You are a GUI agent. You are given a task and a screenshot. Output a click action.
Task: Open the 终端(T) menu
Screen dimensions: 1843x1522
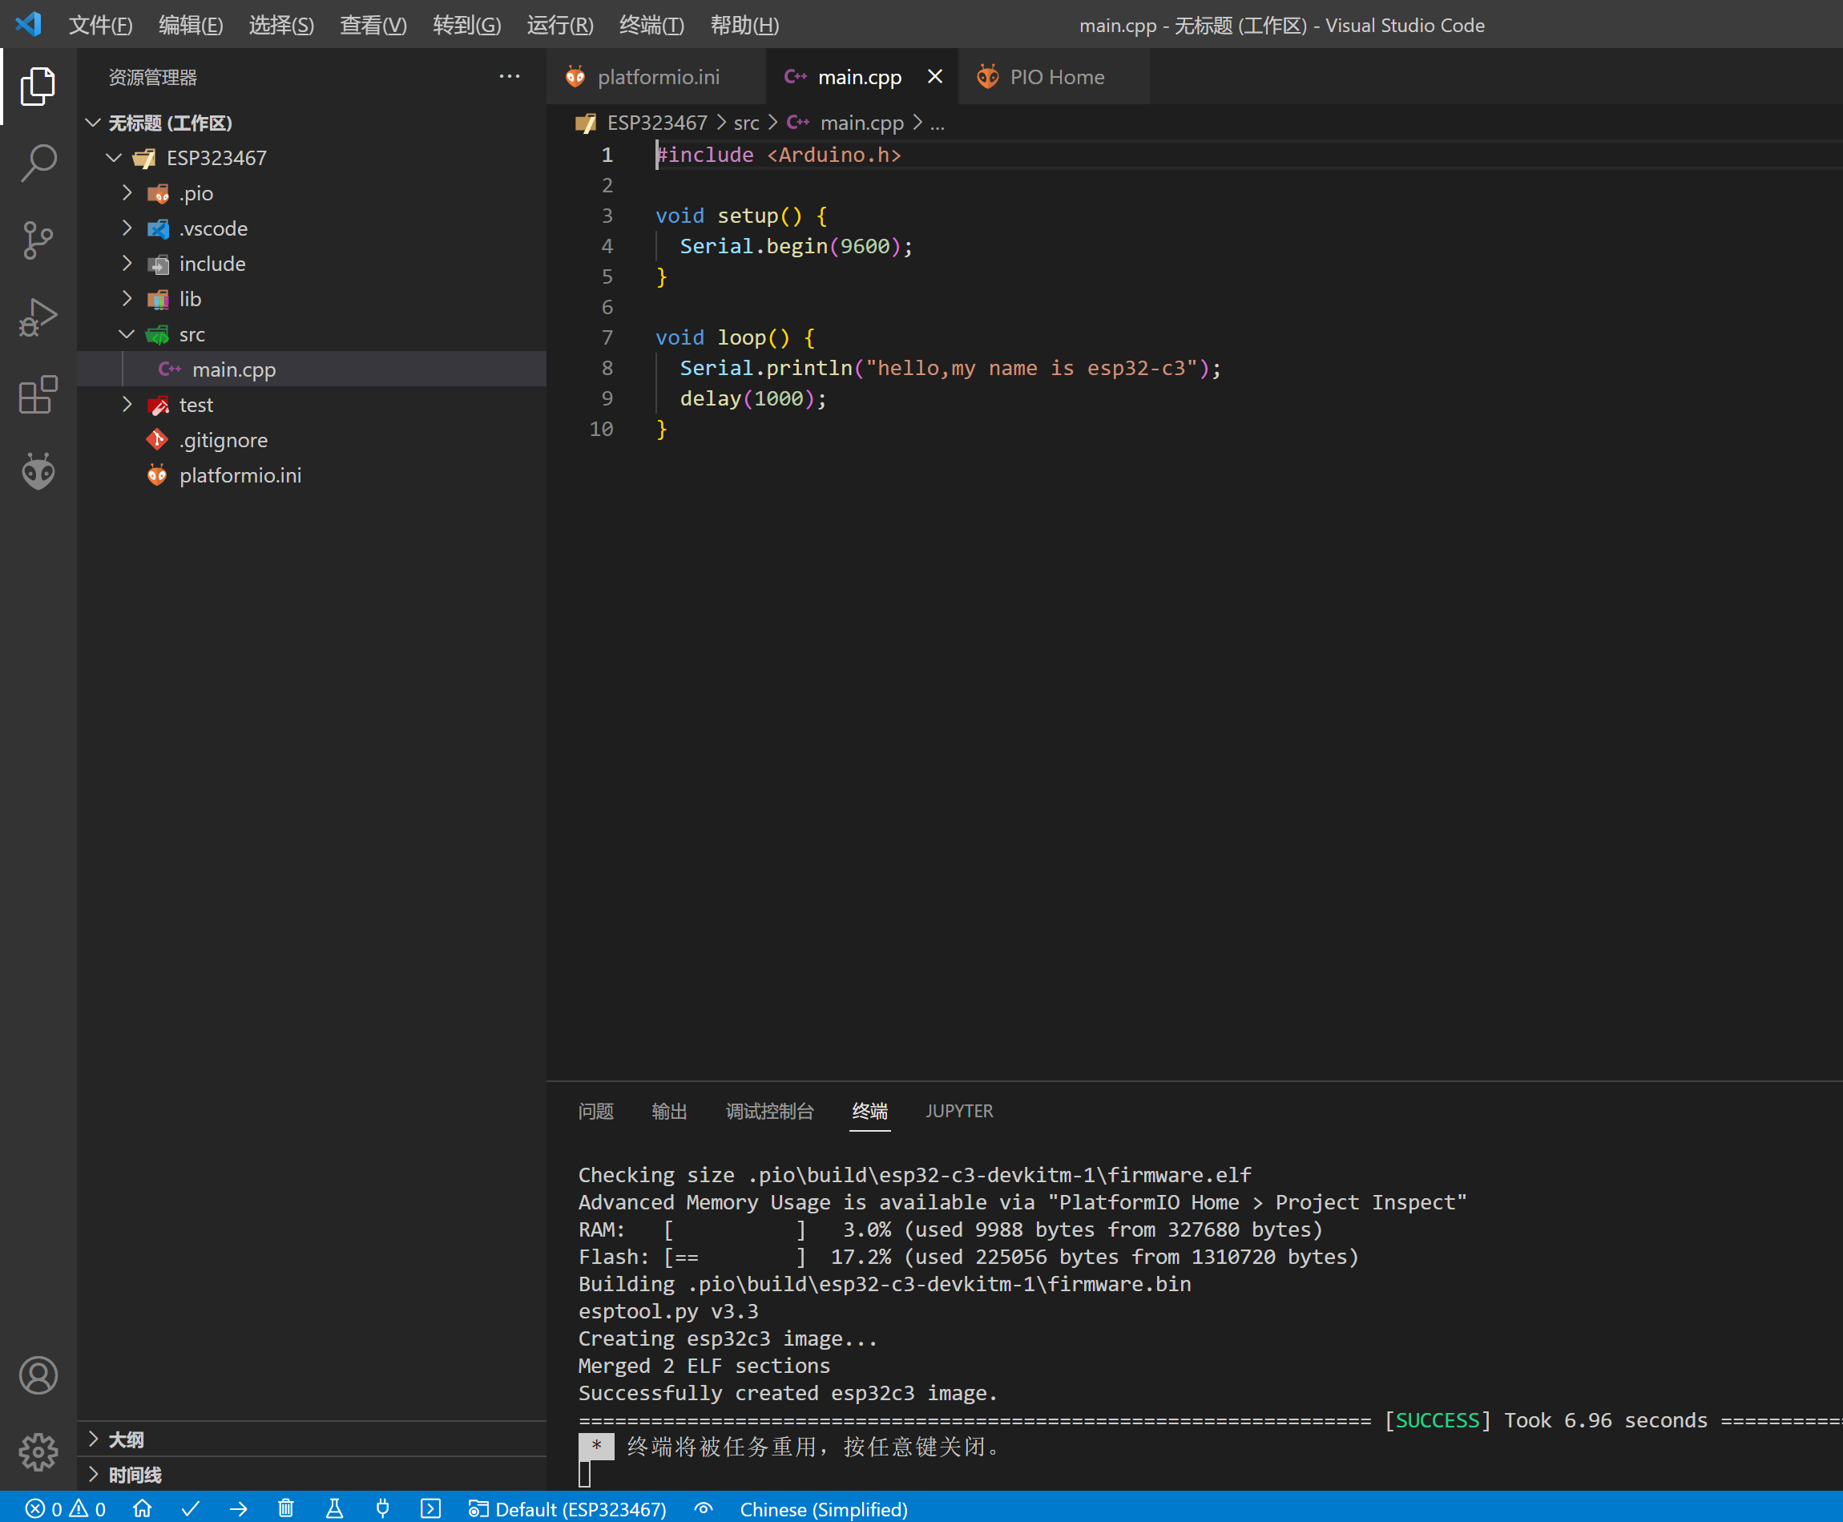tap(651, 25)
